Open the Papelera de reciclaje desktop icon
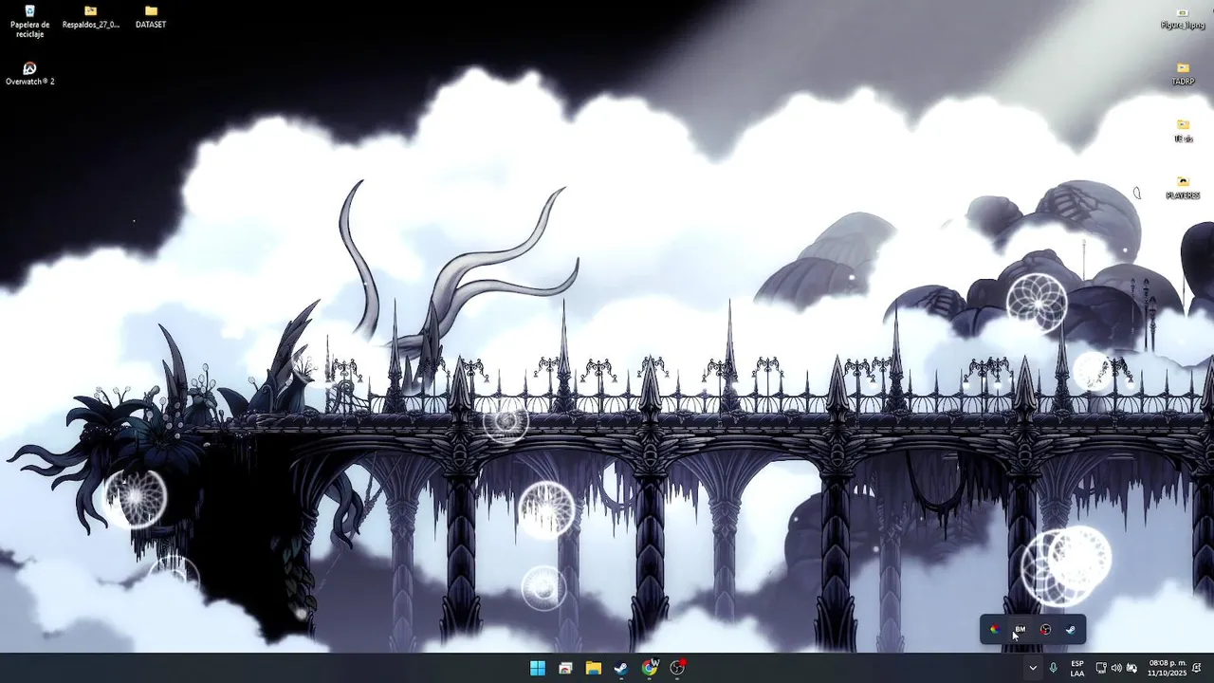This screenshot has width=1214, height=683. (29, 22)
